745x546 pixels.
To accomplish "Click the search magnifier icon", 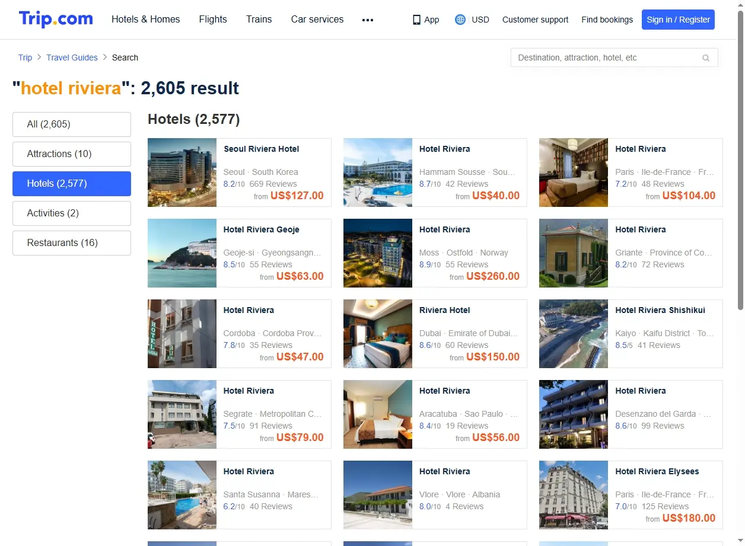I will point(706,58).
